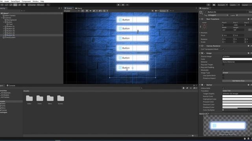Click the Play button
The image size is (252, 141).
click(x=119, y=5)
